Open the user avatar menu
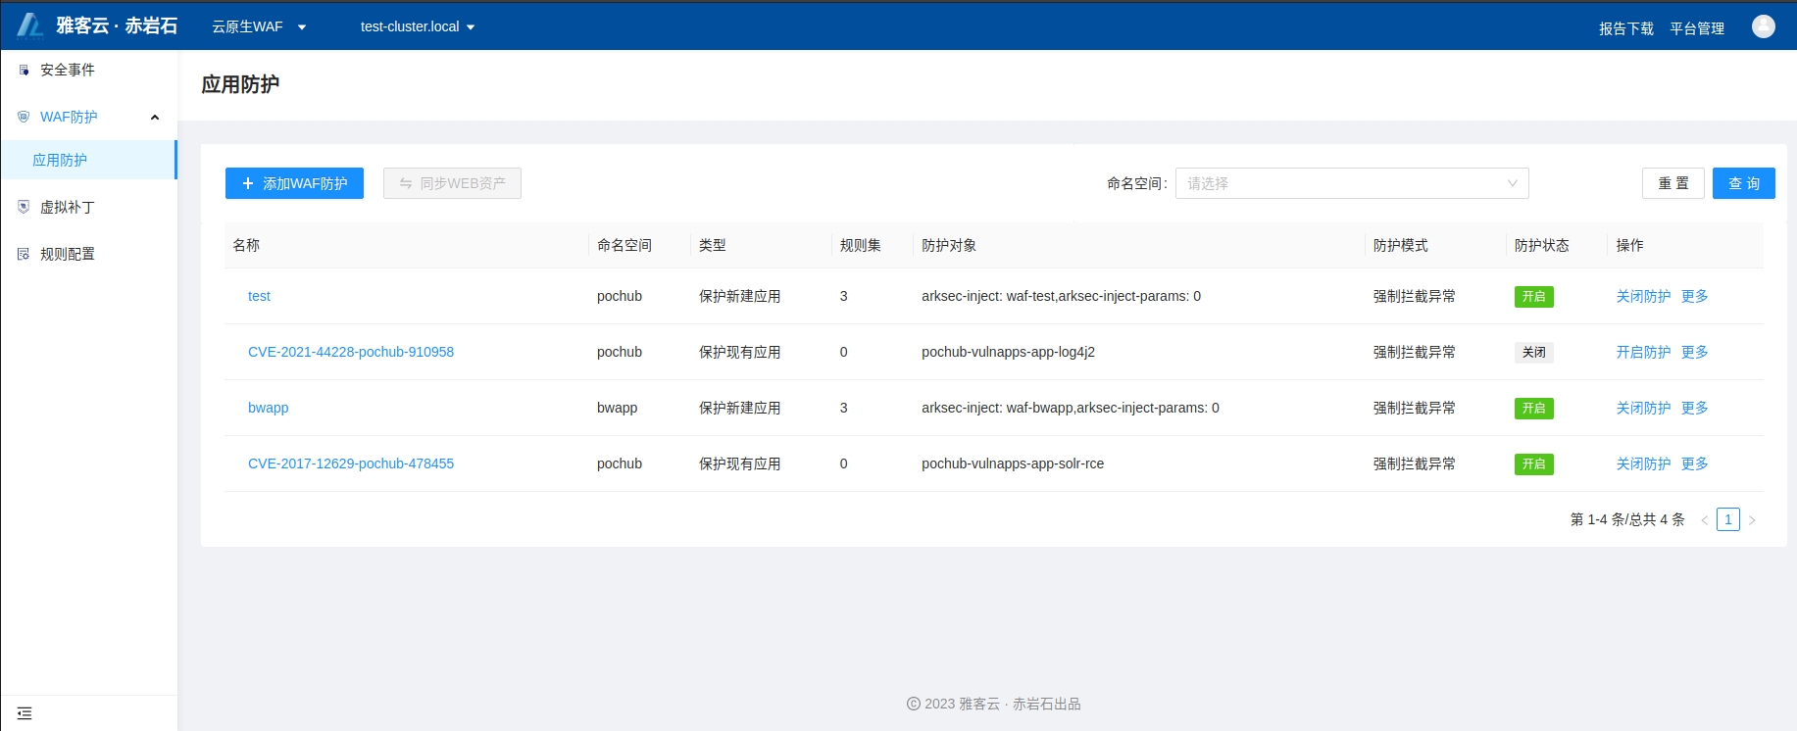Viewport: 1797px width, 731px height. (x=1763, y=26)
